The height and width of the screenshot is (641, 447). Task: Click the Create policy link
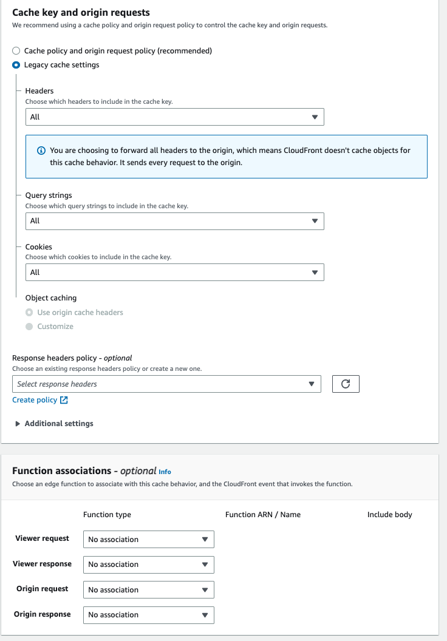click(x=35, y=399)
